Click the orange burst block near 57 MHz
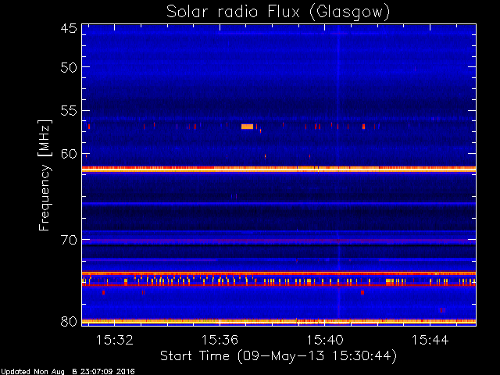The height and width of the screenshot is (375, 500). (x=247, y=127)
